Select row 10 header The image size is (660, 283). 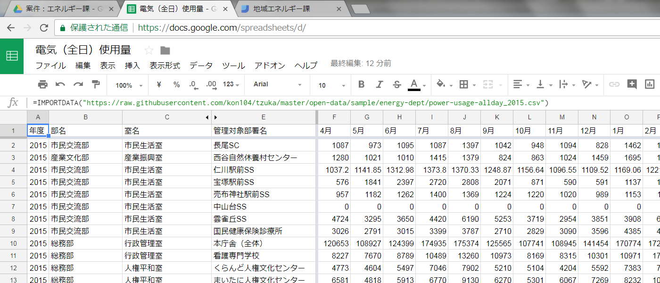13,243
